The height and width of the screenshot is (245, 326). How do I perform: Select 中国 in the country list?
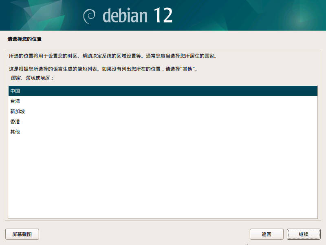(x=15, y=91)
